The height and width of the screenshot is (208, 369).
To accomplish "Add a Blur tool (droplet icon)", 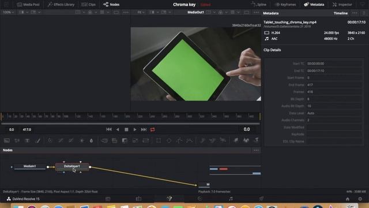I will tap(91, 140).
